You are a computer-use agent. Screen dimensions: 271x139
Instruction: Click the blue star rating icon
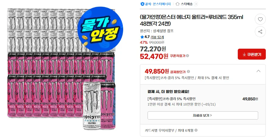tap(142, 37)
